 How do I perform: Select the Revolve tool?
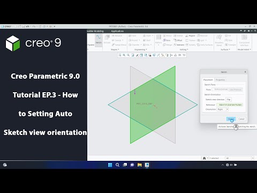117,36
